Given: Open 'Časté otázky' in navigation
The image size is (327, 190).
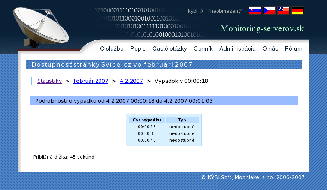Looking at the screenshot, I should coord(169,49).
